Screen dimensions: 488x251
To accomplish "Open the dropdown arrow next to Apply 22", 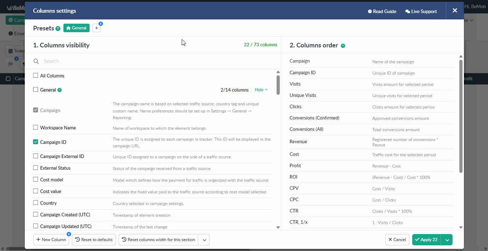I will point(447,240).
